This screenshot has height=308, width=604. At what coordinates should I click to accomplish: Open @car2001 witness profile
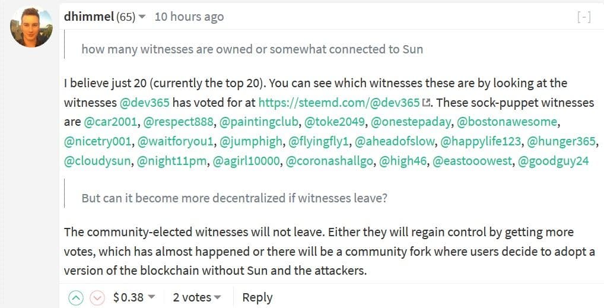110,122
